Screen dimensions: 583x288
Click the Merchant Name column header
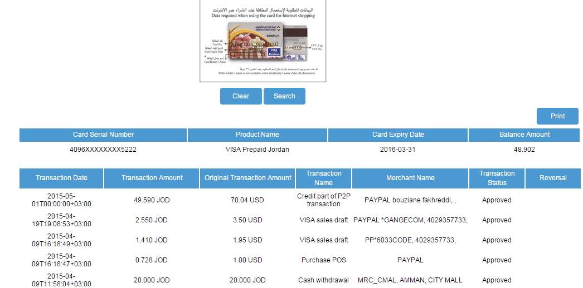410,178
